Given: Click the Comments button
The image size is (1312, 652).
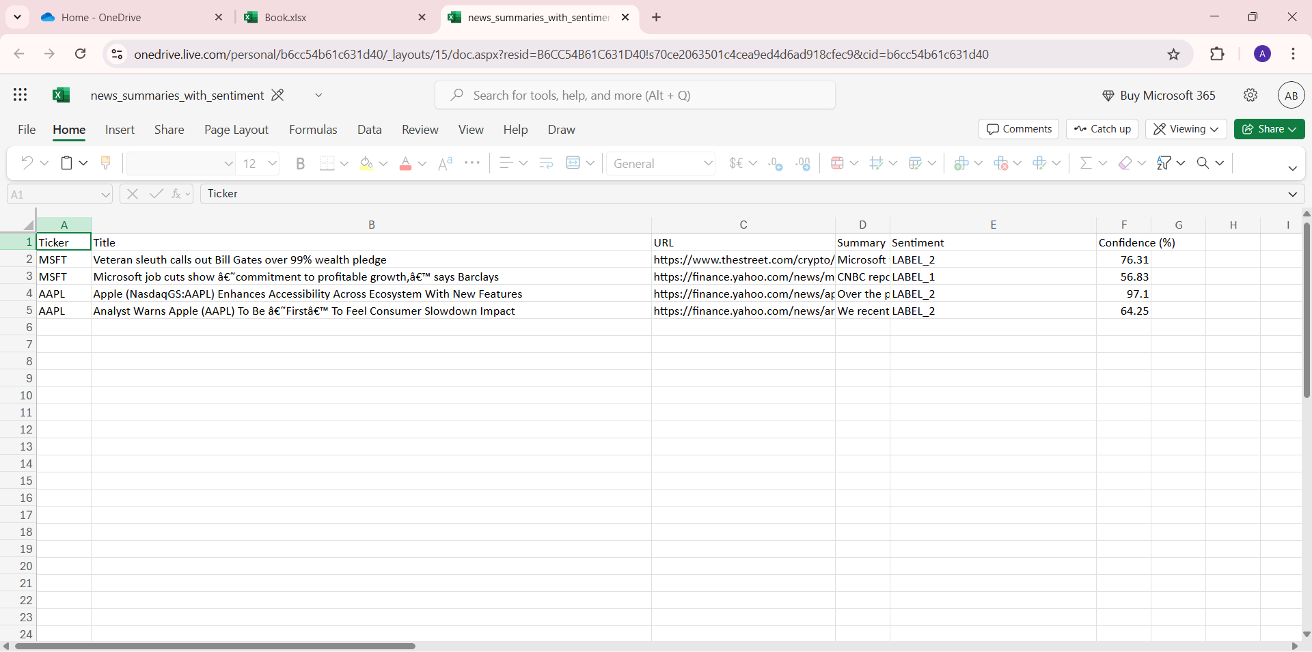Looking at the screenshot, I should pyautogui.click(x=1018, y=129).
